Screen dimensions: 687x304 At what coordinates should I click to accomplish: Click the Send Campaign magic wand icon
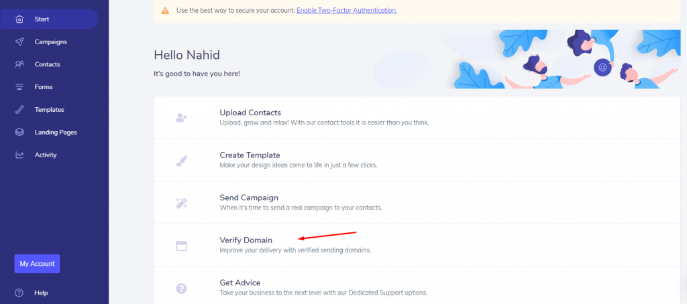(181, 203)
